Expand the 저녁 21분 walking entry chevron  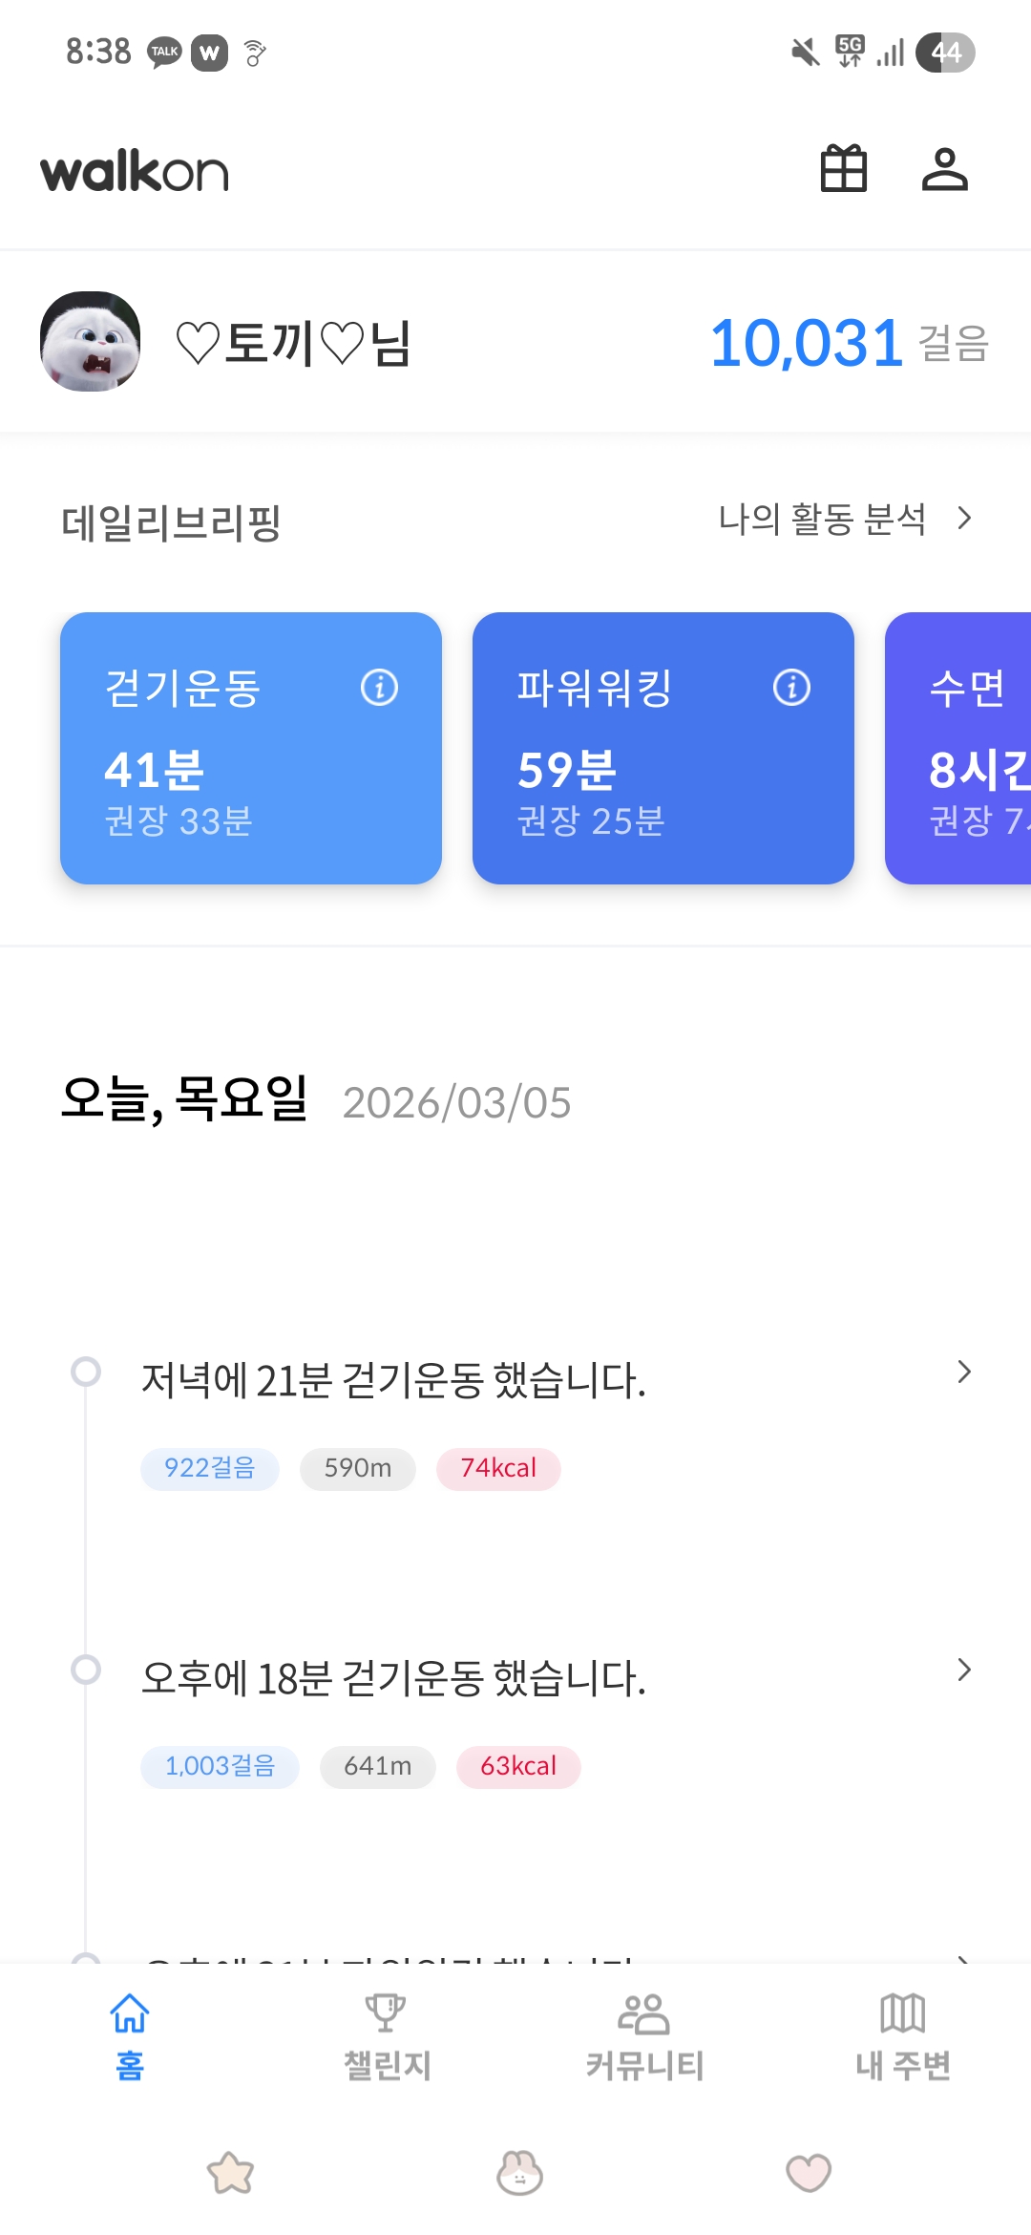point(964,1372)
